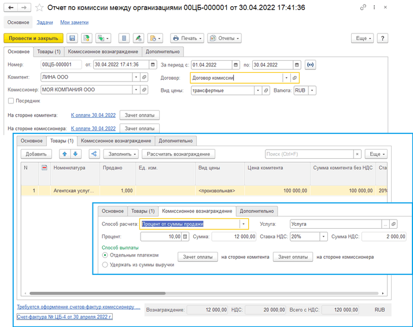Enable the Посредник checkbox

click(11, 101)
